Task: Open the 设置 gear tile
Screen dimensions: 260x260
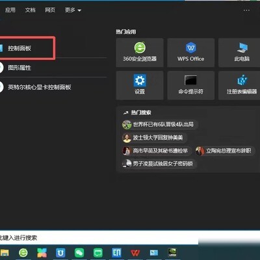Action: click(140, 85)
